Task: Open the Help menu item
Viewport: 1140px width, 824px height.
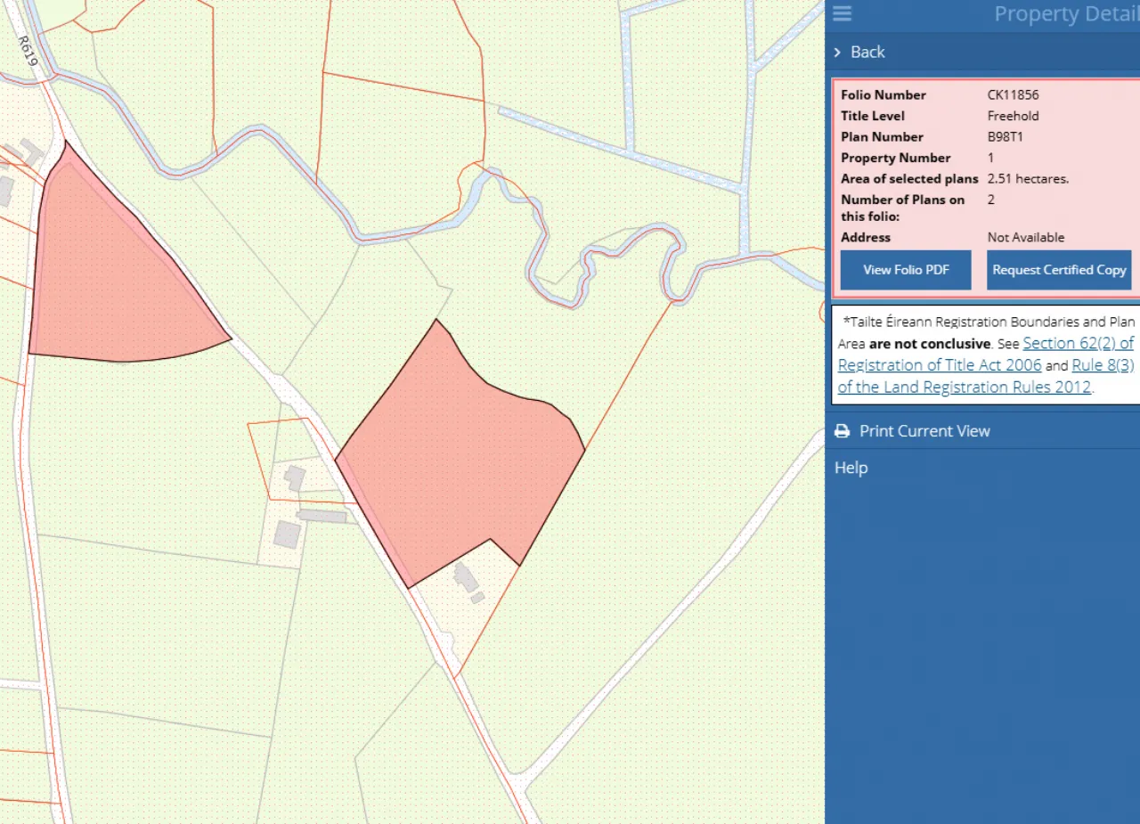Action: click(851, 468)
